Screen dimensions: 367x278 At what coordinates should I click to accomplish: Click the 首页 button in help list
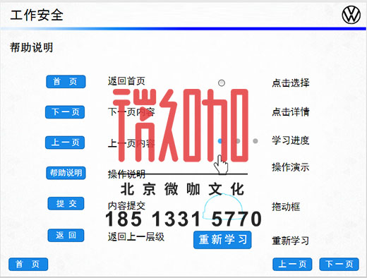66,82
